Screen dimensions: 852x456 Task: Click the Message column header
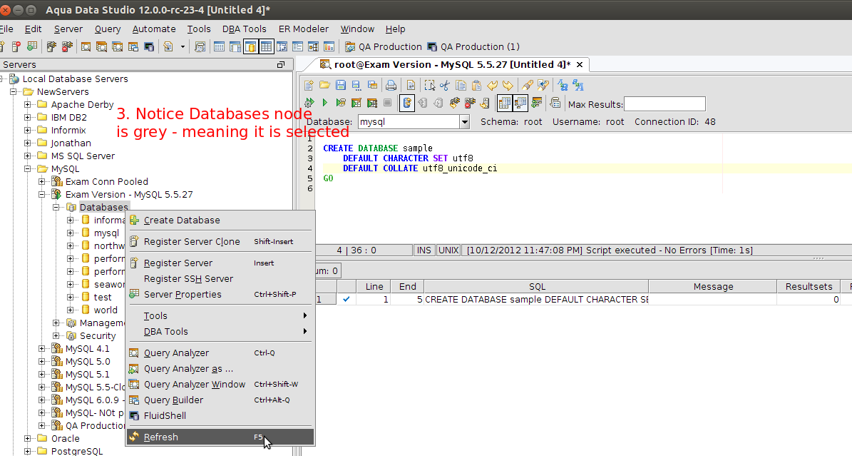[x=713, y=286]
